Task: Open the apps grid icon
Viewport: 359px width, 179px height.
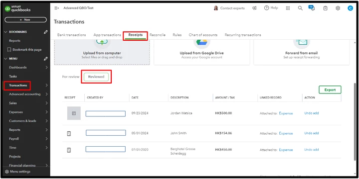Action: (x=288, y=8)
